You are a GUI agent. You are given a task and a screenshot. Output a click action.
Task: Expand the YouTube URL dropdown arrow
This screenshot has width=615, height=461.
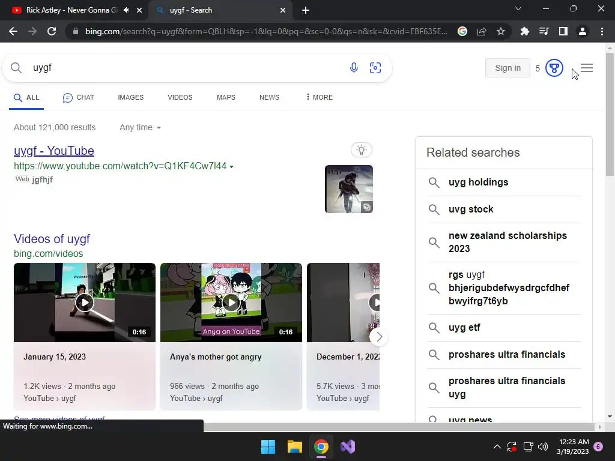point(231,167)
